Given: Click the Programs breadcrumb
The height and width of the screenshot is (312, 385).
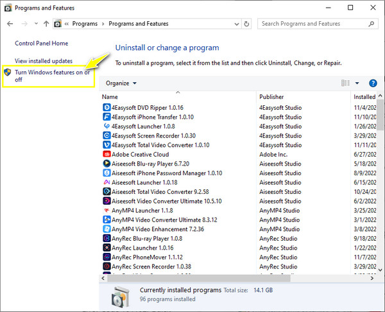Looking at the screenshot, I should pyautogui.click(x=85, y=24).
